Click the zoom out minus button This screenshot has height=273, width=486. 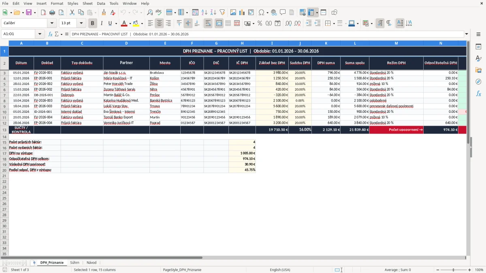click(437, 270)
